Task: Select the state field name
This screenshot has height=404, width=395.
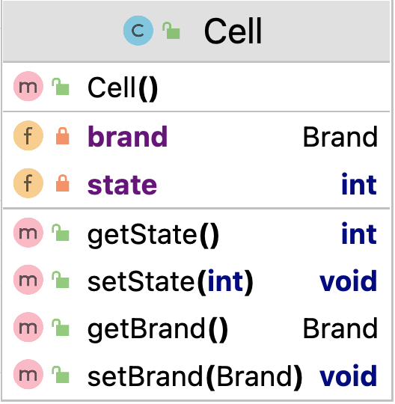Action: click(x=122, y=185)
